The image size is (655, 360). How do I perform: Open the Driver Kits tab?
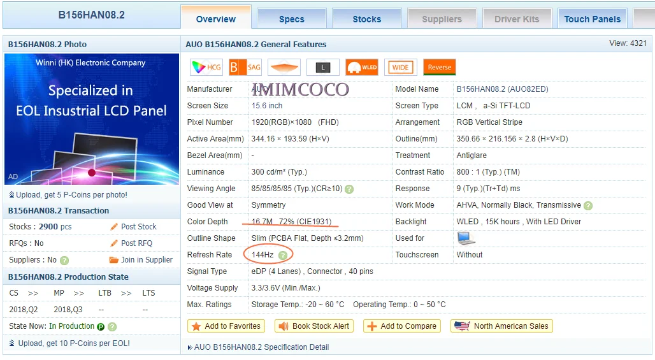click(517, 18)
